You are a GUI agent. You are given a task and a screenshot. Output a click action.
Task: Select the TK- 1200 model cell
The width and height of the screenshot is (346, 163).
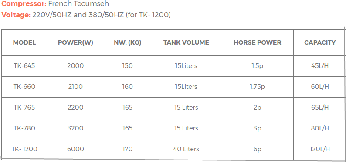[24, 149]
